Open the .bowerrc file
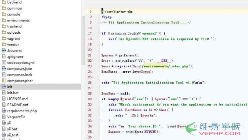 (15, 51)
